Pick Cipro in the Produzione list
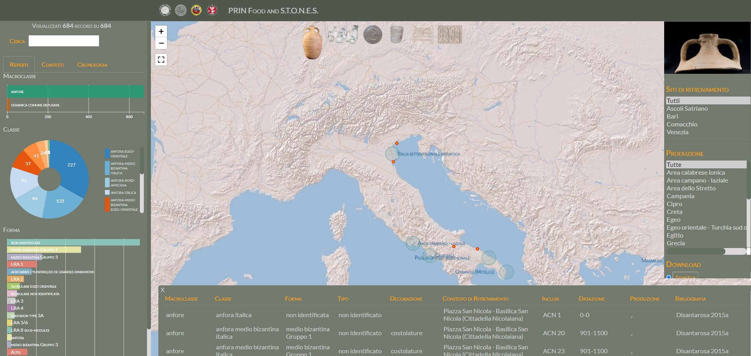This screenshot has width=751, height=356. pos(674,204)
